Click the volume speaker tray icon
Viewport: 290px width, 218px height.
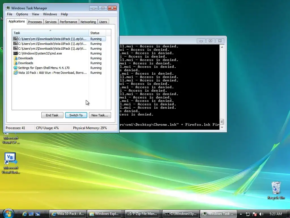coord(261,214)
